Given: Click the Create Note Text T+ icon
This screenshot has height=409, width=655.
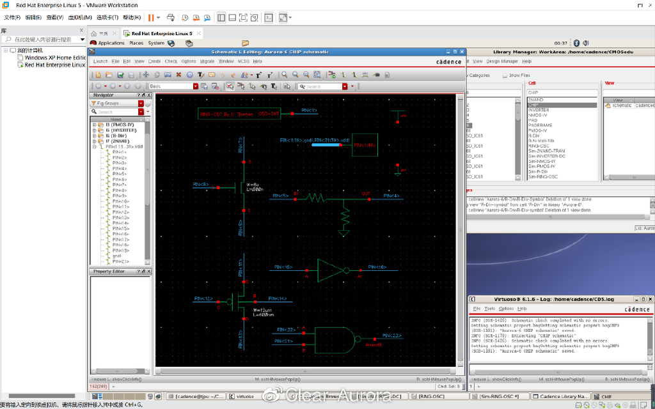Looking at the screenshot, I should click(x=259, y=75).
